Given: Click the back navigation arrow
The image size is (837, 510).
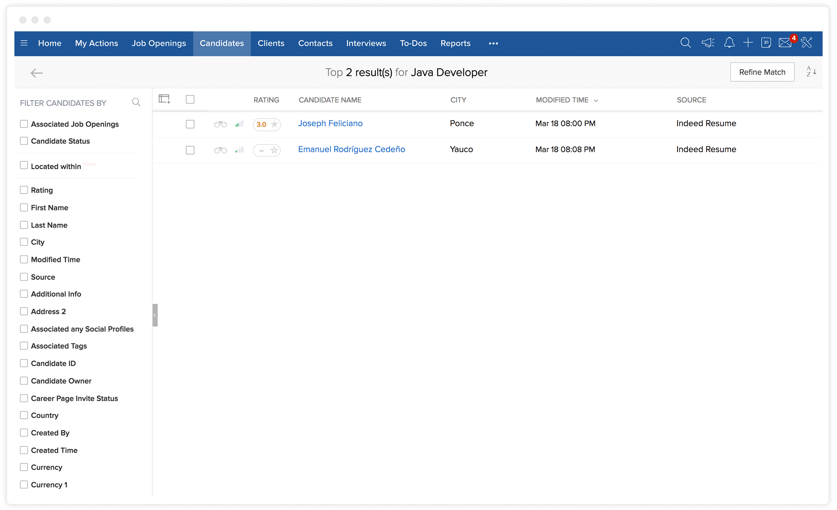Looking at the screenshot, I should pos(36,73).
